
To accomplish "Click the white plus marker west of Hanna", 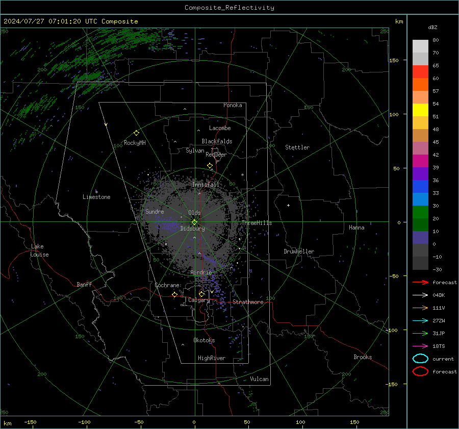I will point(288,205).
